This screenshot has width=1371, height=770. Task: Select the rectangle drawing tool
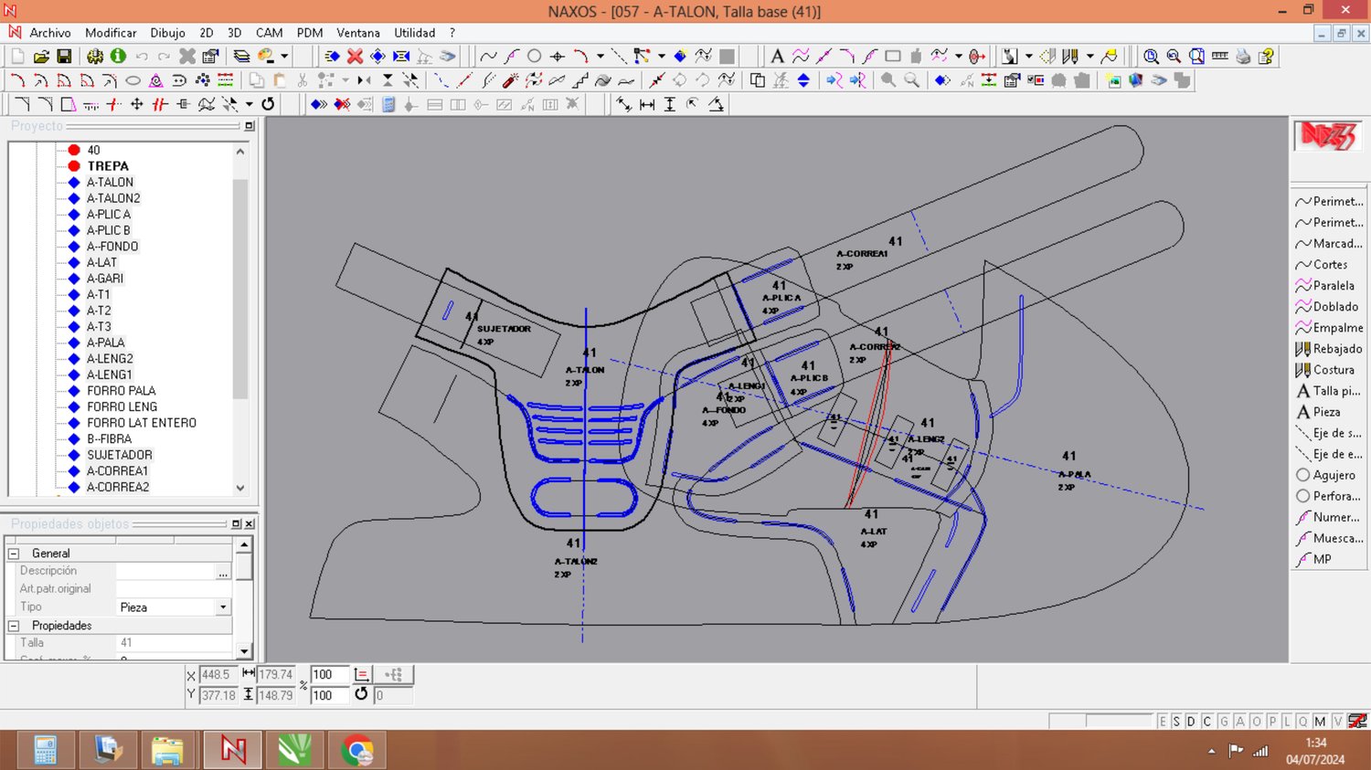tap(893, 56)
